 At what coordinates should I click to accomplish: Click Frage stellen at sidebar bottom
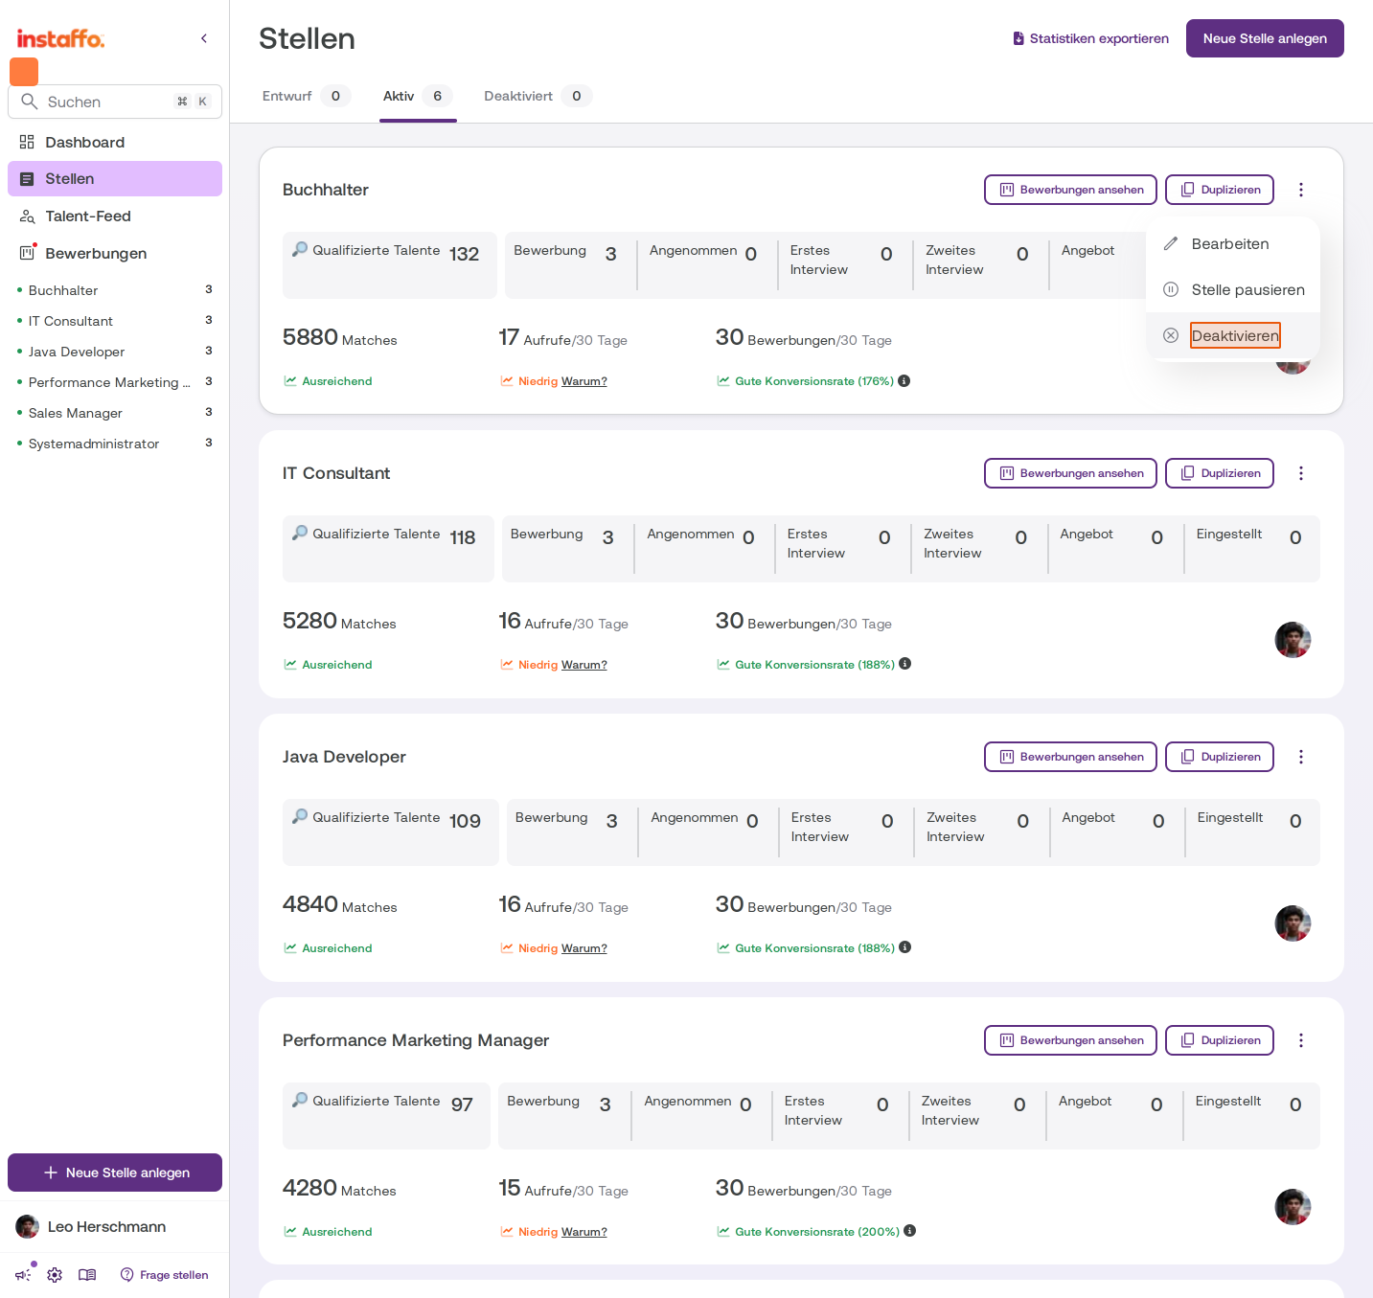coord(164,1275)
